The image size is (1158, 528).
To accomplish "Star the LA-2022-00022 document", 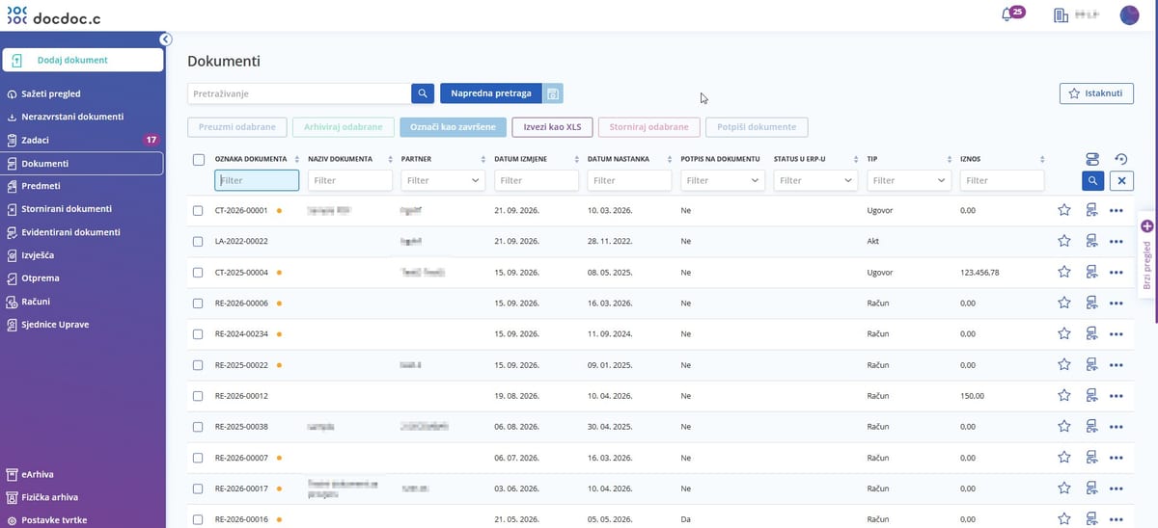I will point(1064,241).
